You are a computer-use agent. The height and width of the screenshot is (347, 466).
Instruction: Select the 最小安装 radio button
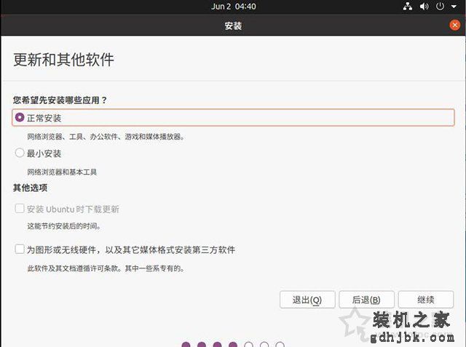point(20,153)
